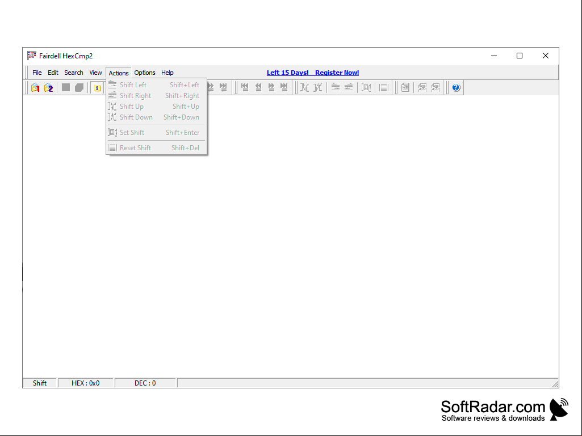Screen dimensions: 582x436
Task: Open the Options menu
Action: pyautogui.click(x=145, y=73)
